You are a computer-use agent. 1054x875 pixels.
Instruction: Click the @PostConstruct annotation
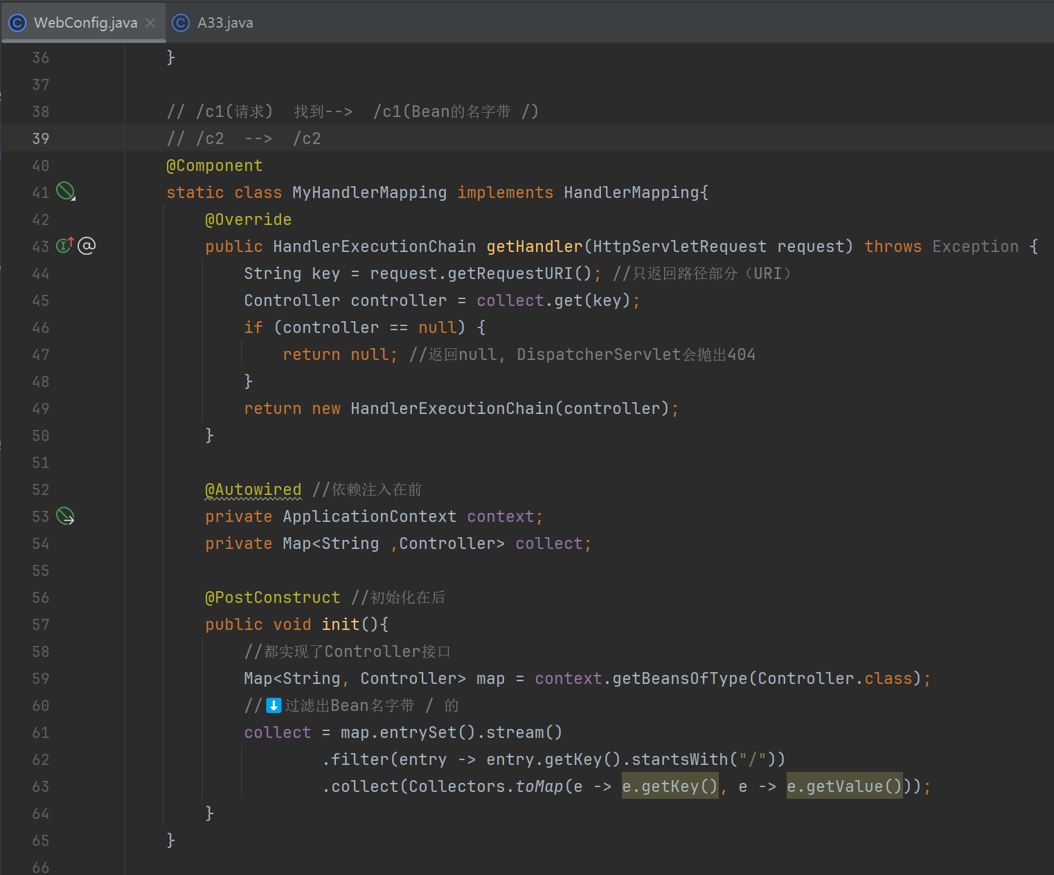tap(273, 597)
